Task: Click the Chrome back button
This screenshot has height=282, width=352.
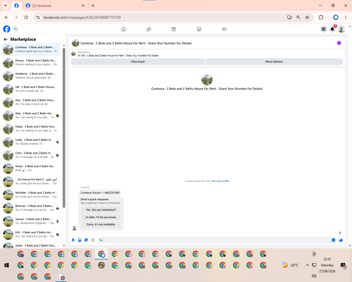Action: [6, 18]
